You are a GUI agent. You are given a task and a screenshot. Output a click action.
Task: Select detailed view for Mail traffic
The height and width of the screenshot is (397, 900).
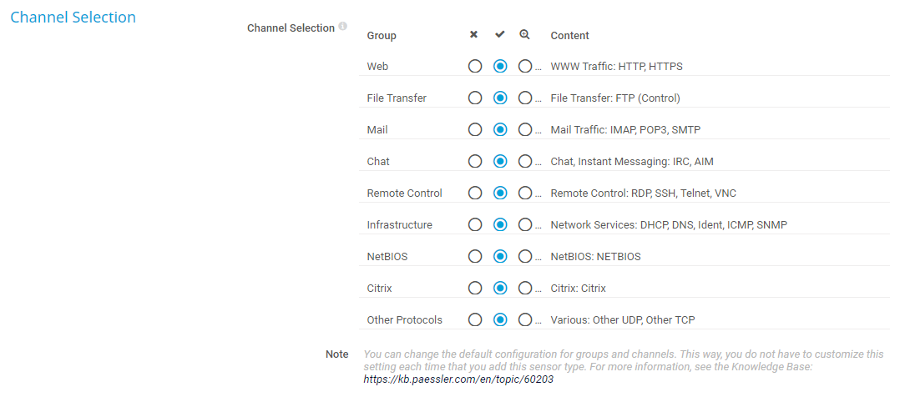coord(525,130)
